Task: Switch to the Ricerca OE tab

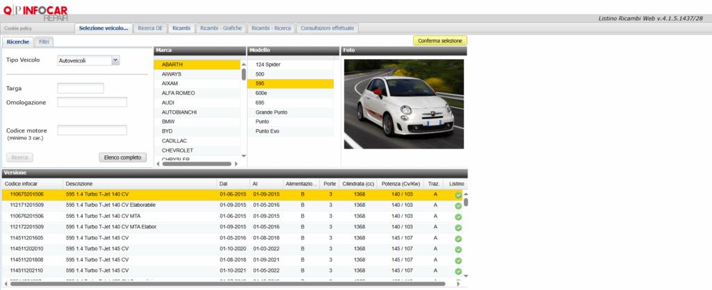Action: point(150,28)
